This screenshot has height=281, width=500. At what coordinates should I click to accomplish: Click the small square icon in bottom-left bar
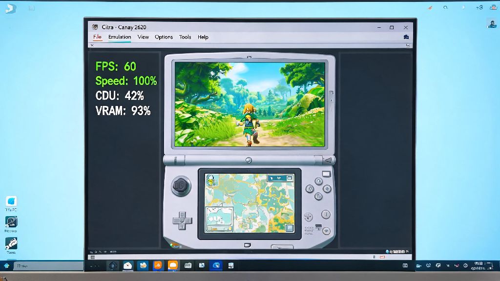92,257
